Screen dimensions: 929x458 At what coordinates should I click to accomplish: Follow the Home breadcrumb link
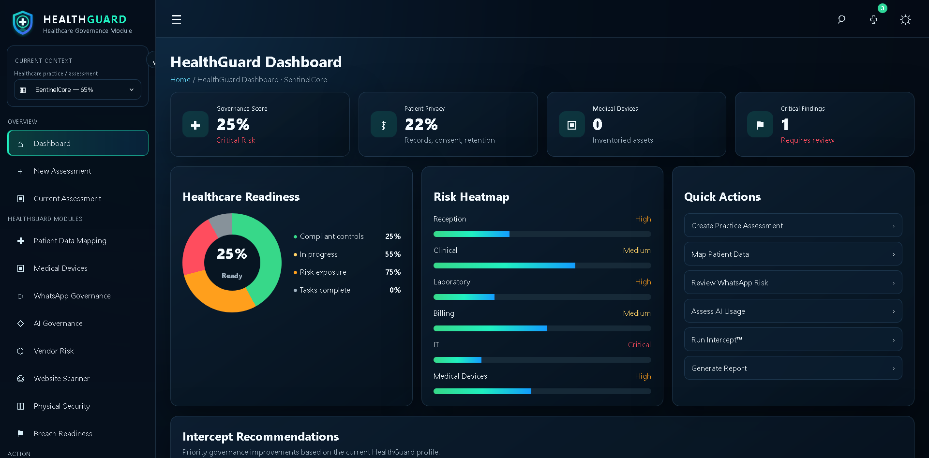coord(180,80)
